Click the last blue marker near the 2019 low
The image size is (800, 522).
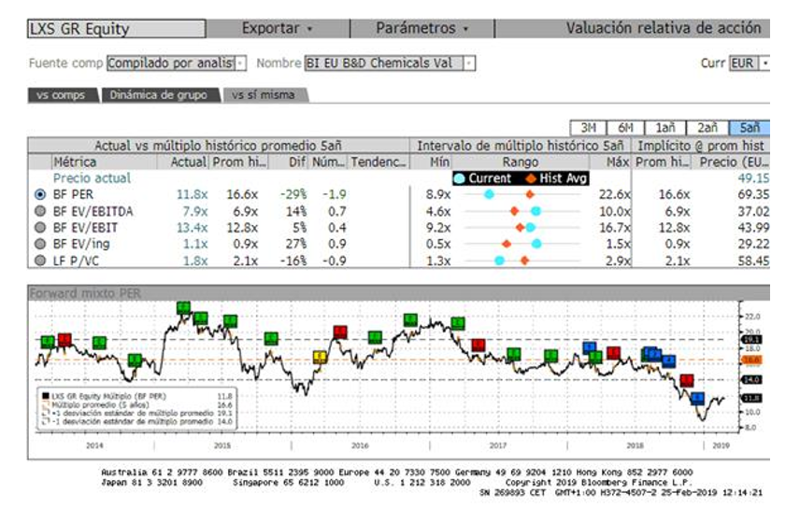click(697, 398)
